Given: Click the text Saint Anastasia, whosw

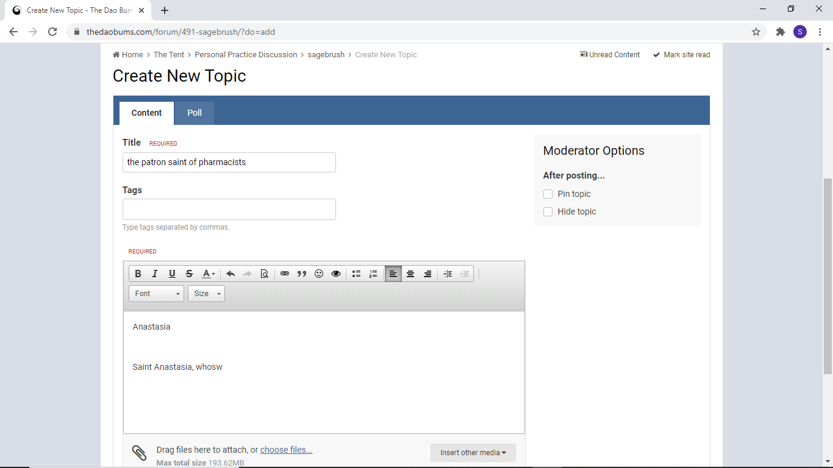Looking at the screenshot, I should point(177,367).
